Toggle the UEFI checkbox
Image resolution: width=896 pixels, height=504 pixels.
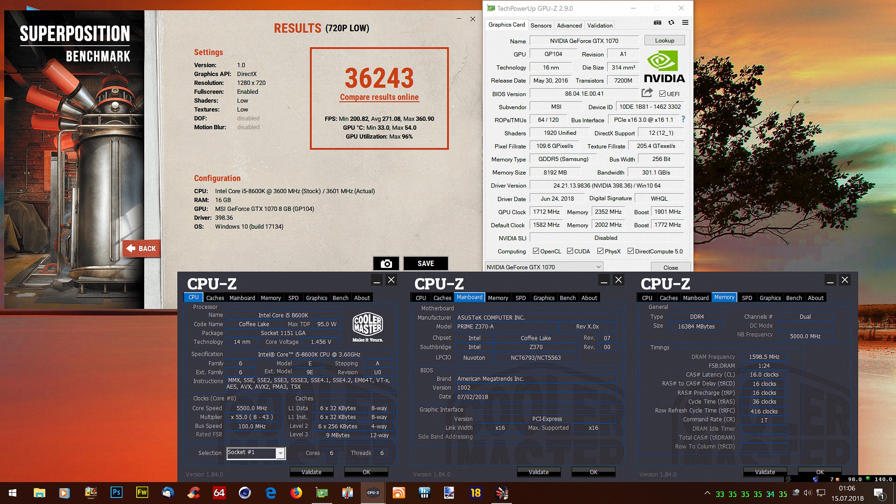(662, 94)
